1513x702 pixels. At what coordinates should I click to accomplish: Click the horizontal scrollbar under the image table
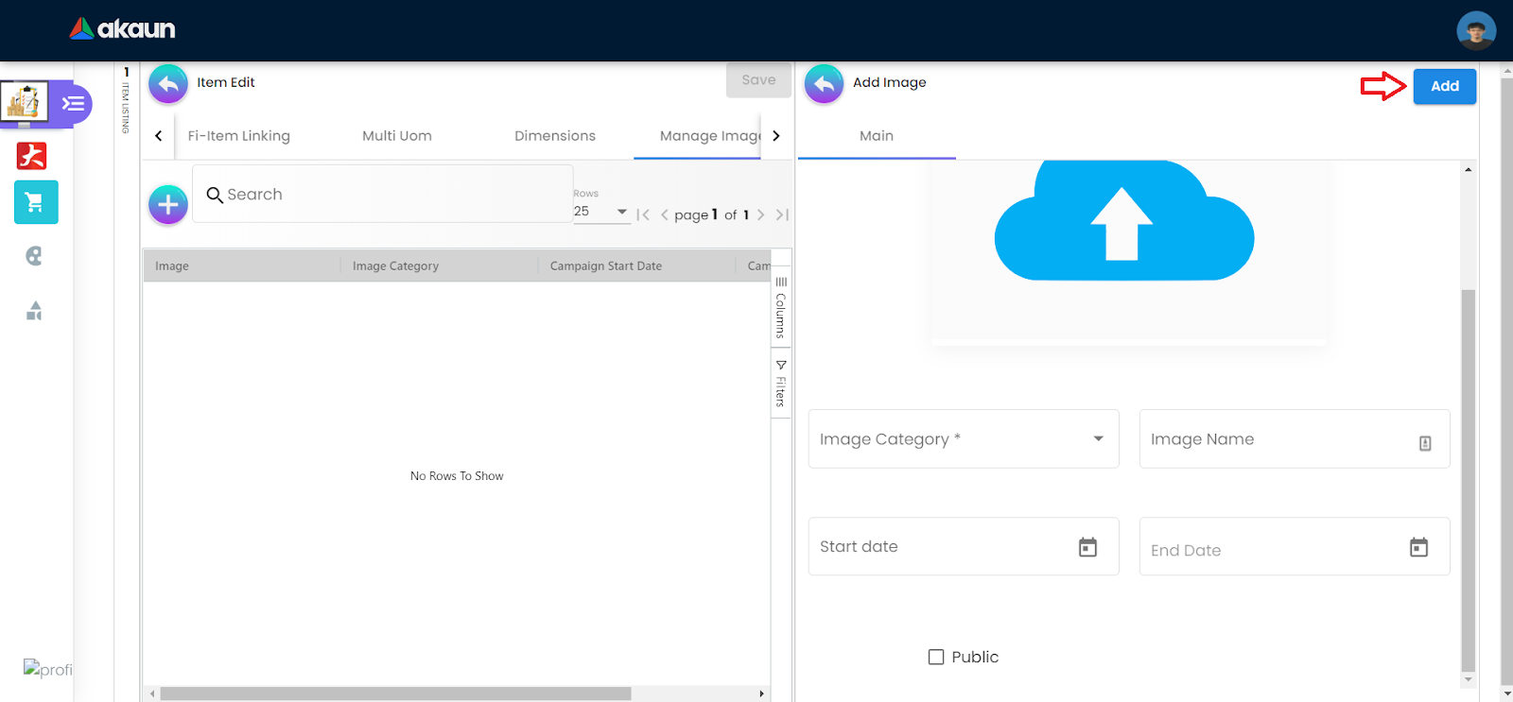pyautogui.click(x=395, y=693)
